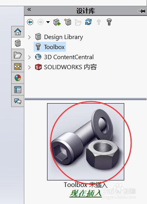147x204 pixels.
Task: Select 3D ContentCentral tree item
Action: pyautogui.click(x=69, y=57)
